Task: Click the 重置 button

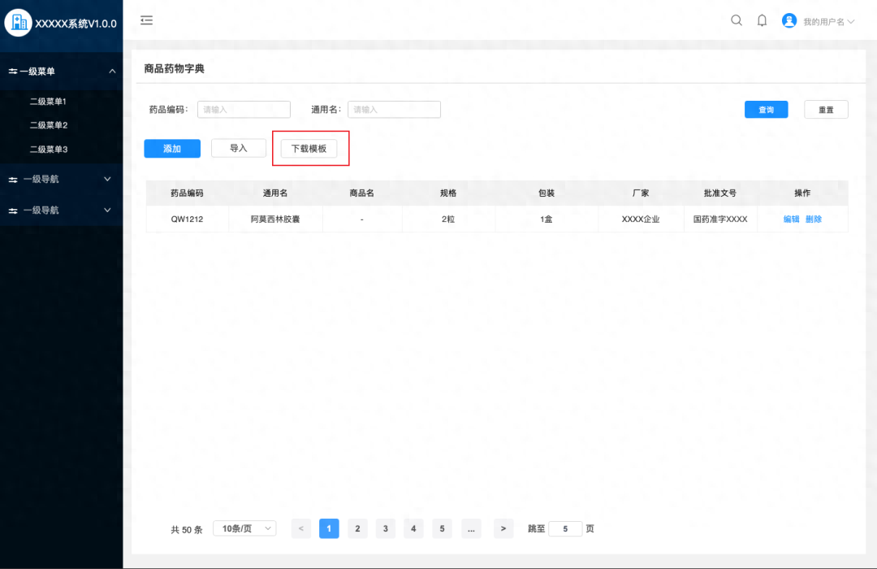Action: [x=826, y=109]
